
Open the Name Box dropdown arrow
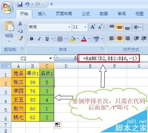tap(50, 58)
